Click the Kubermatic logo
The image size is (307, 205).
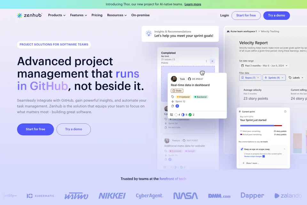[41, 196]
